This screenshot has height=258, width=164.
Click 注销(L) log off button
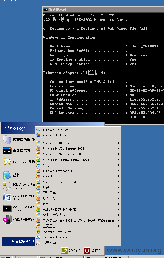[x=71, y=251]
